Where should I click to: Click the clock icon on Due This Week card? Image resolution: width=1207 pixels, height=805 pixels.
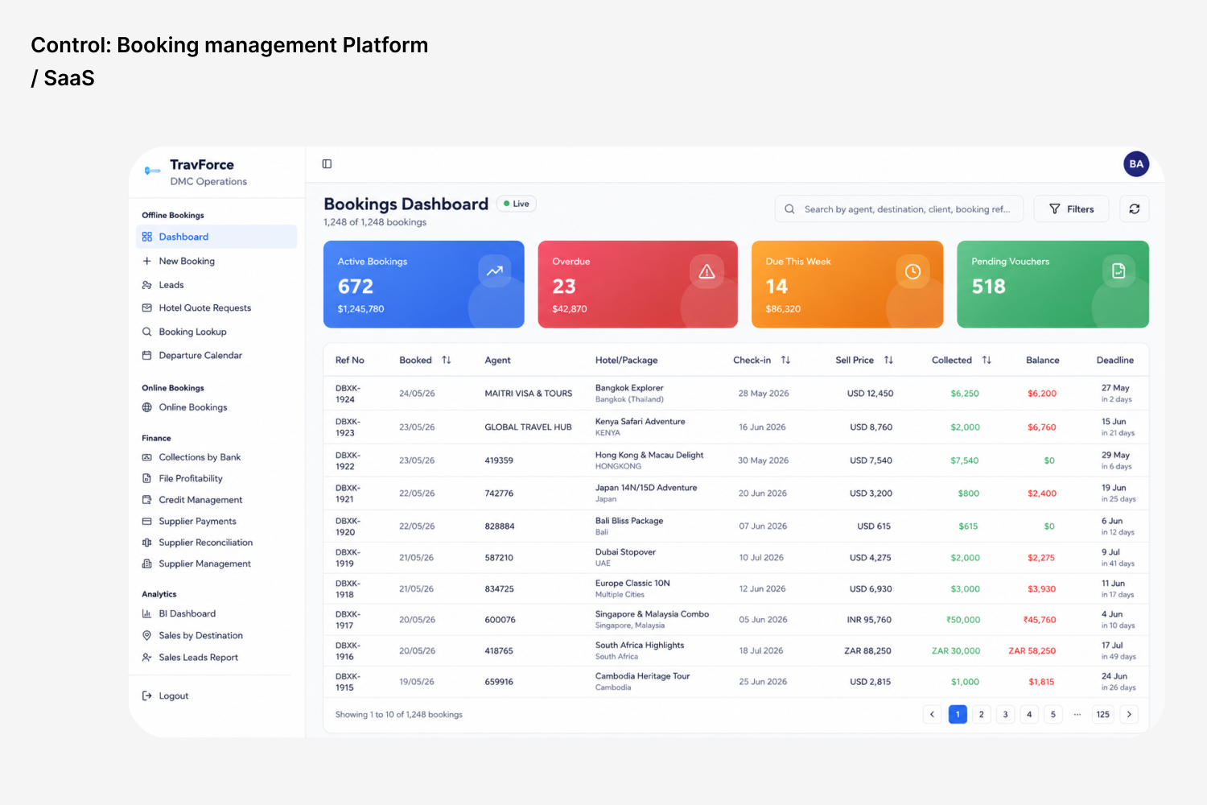[912, 271]
